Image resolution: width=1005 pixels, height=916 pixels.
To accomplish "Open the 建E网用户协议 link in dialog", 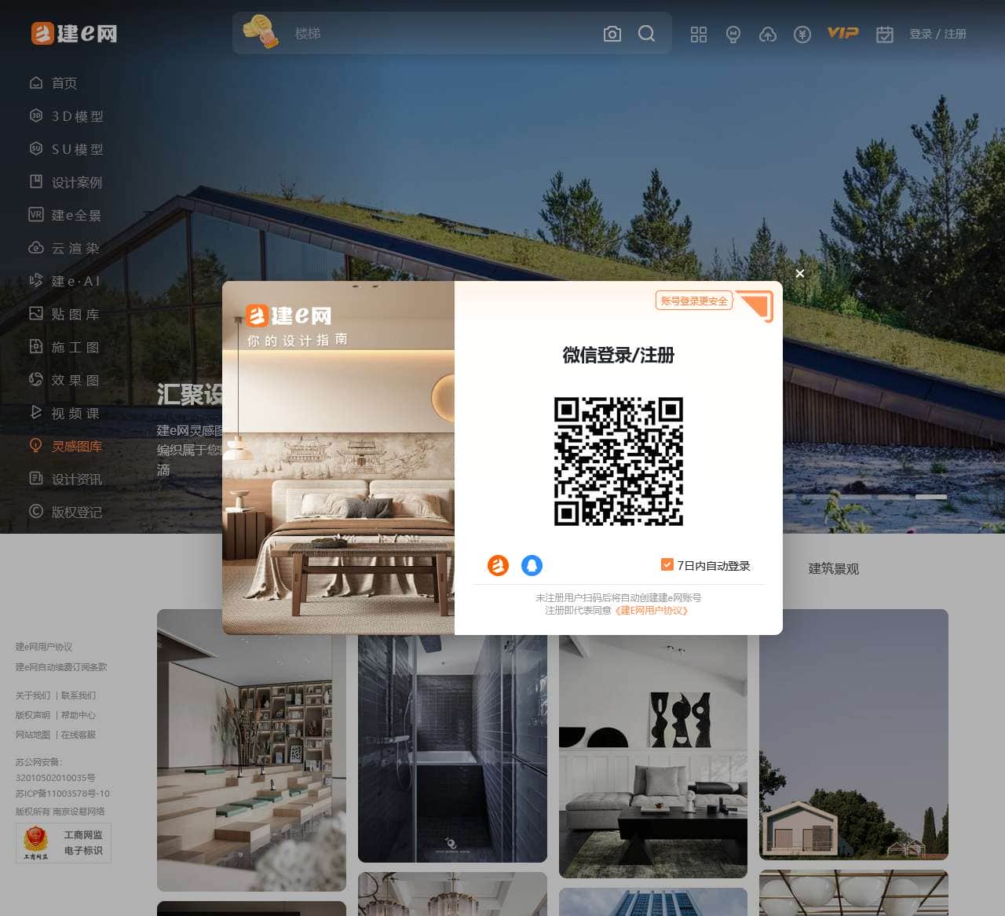I will coord(652,611).
